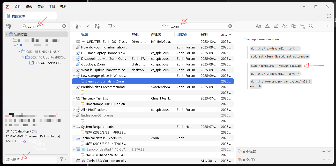
Task: Add a tag using the 标签 plus button
Action: pyautogui.click(x=324, y=152)
